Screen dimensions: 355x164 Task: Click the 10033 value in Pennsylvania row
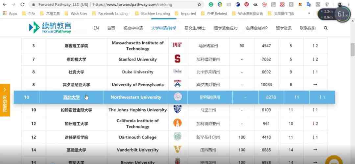266,85
